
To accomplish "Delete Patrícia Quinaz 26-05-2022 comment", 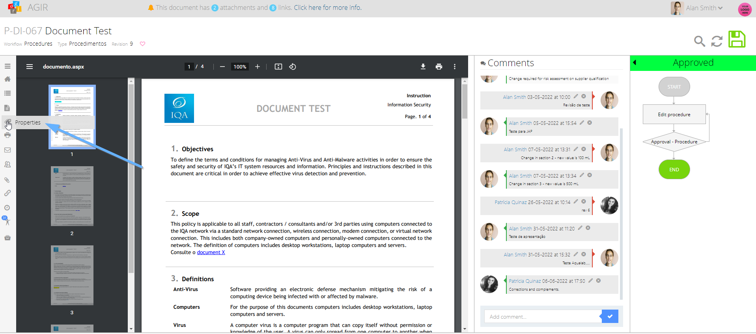I will coord(584,202).
